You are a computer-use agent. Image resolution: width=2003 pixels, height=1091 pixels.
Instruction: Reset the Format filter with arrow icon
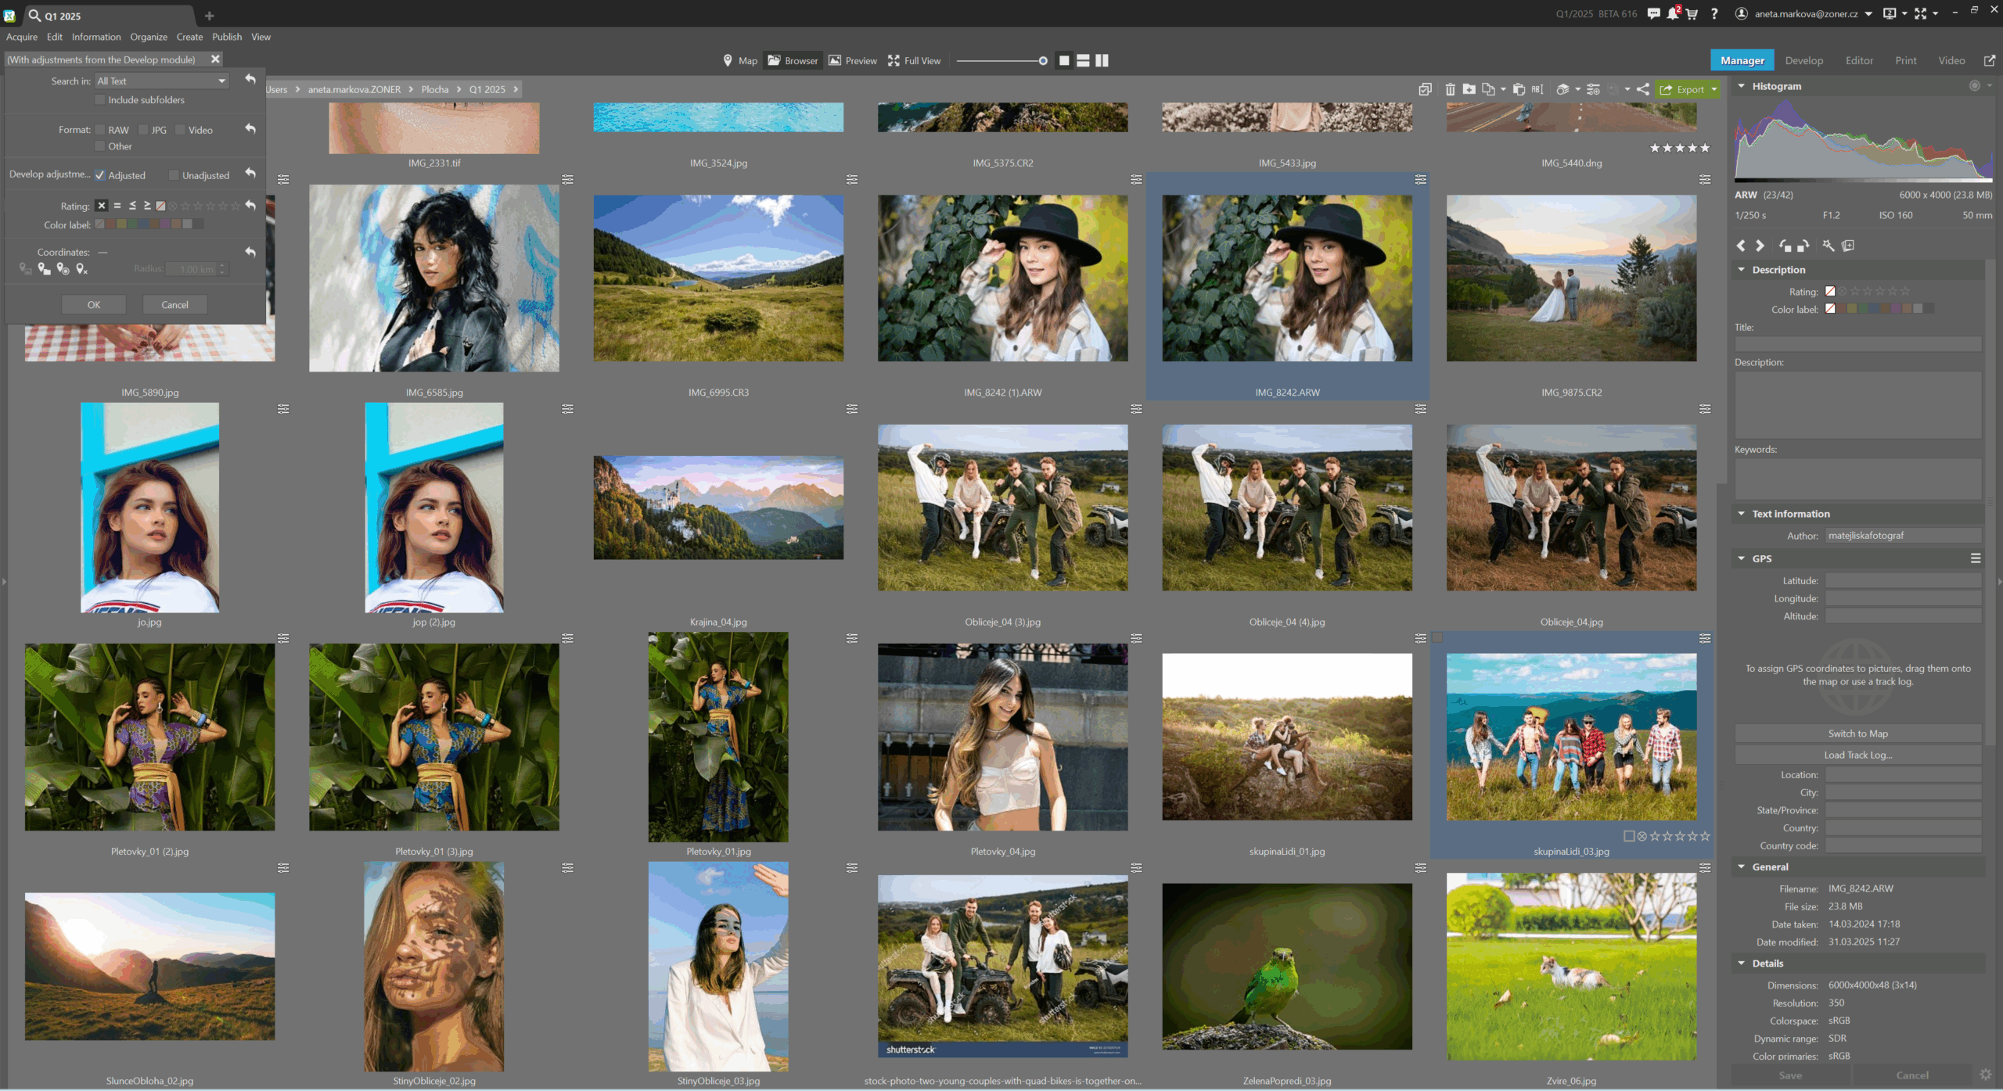coord(250,128)
